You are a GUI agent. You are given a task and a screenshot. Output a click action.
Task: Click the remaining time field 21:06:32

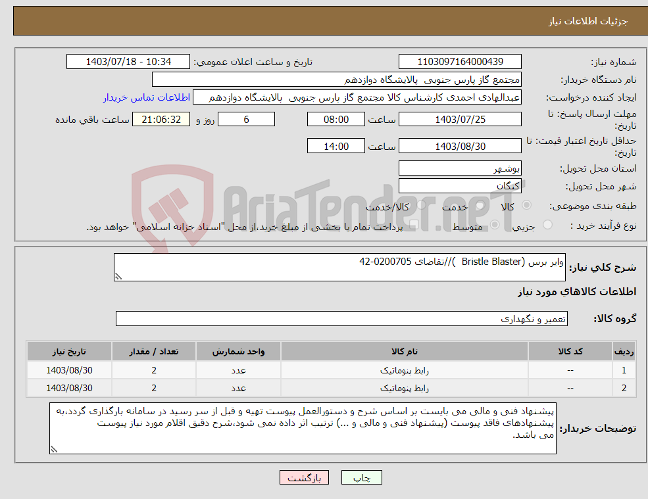point(161,120)
